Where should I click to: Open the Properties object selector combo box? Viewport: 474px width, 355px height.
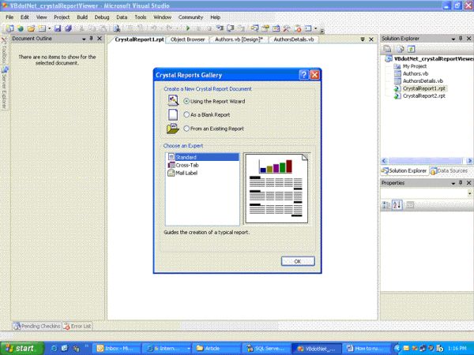427,193
